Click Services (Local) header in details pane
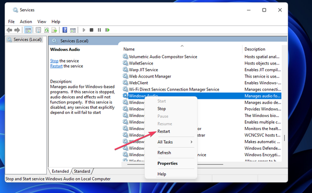Viewport: 312px width, 193px height. (x=74, y=41)
